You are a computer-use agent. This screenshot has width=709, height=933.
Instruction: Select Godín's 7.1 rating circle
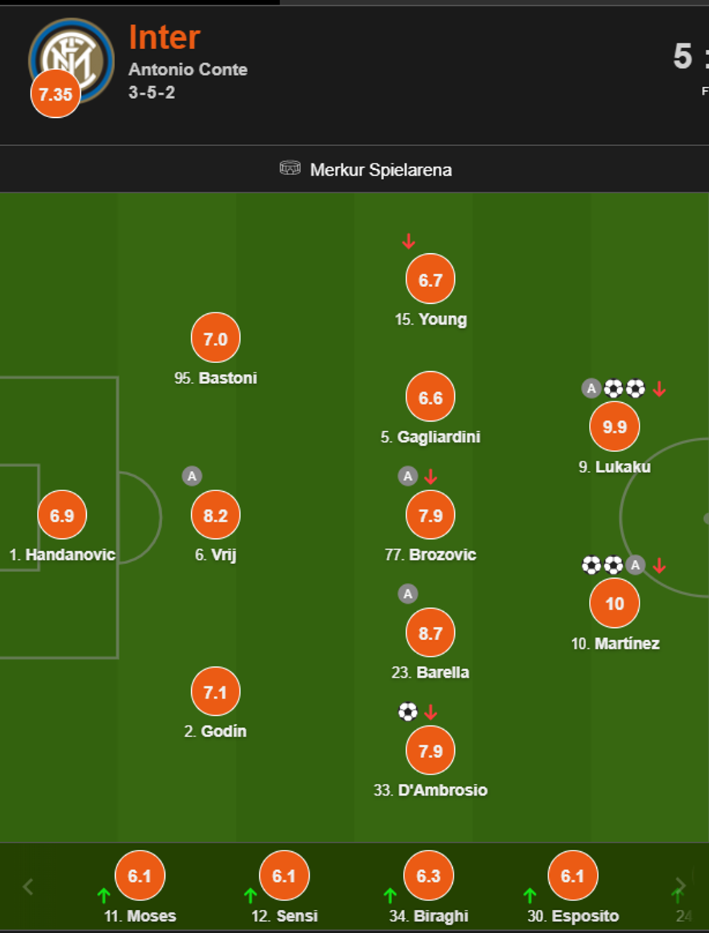click(216, 692)
